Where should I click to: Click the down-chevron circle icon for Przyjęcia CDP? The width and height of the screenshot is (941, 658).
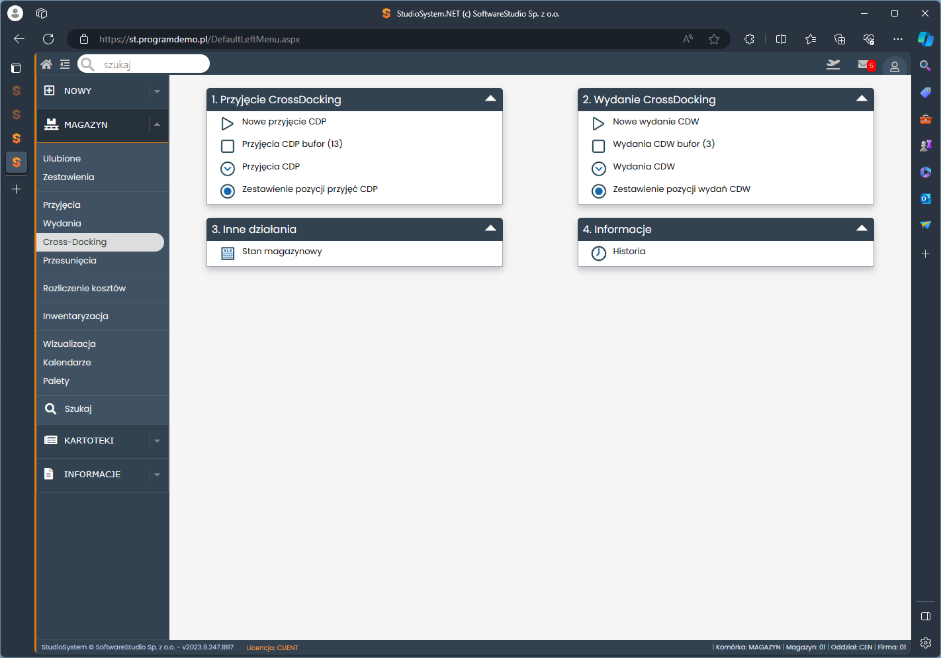(228, 169)
